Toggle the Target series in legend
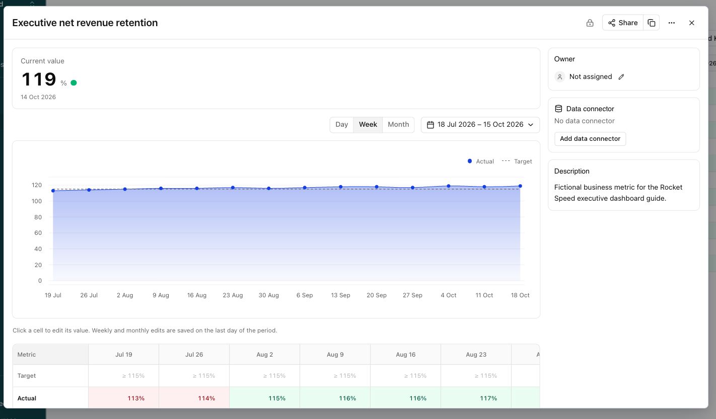 click(x=517, y=161)
